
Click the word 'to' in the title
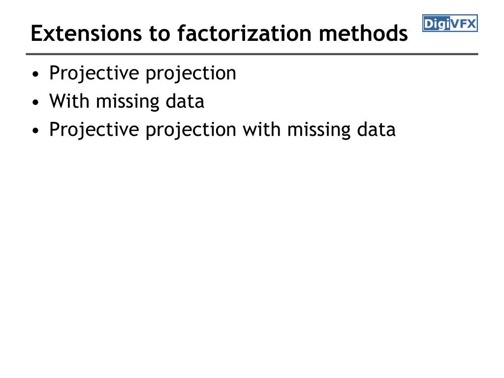[159, 34]
